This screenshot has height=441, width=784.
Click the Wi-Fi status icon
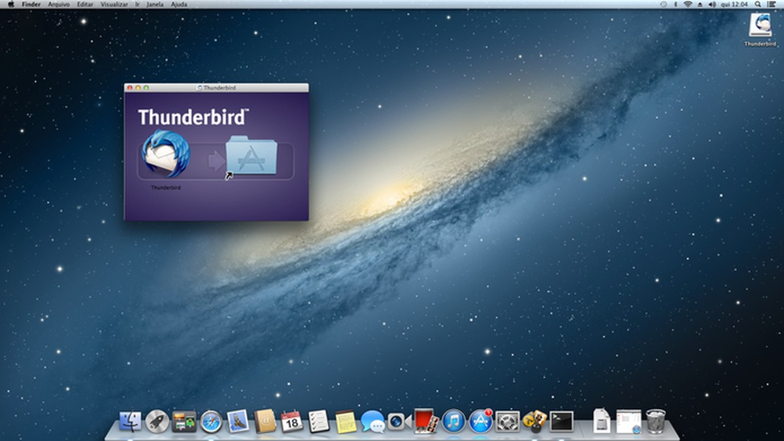click(x=689, y=5)
